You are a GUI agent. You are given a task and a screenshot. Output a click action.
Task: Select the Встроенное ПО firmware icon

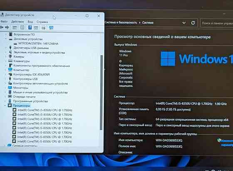[x=10, y=34]
